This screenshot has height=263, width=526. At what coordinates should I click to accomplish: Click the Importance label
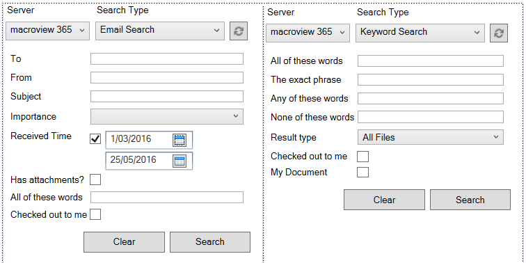point(33,117)
